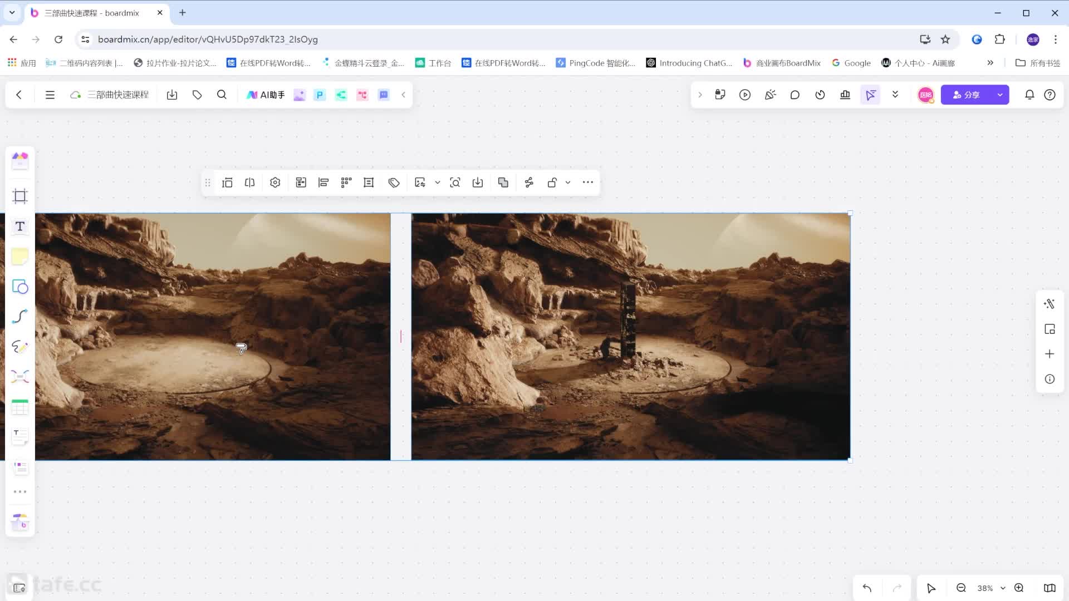1069x601 pixels.
Task: Open the info icon on right panel
Action: point(1050,379)
